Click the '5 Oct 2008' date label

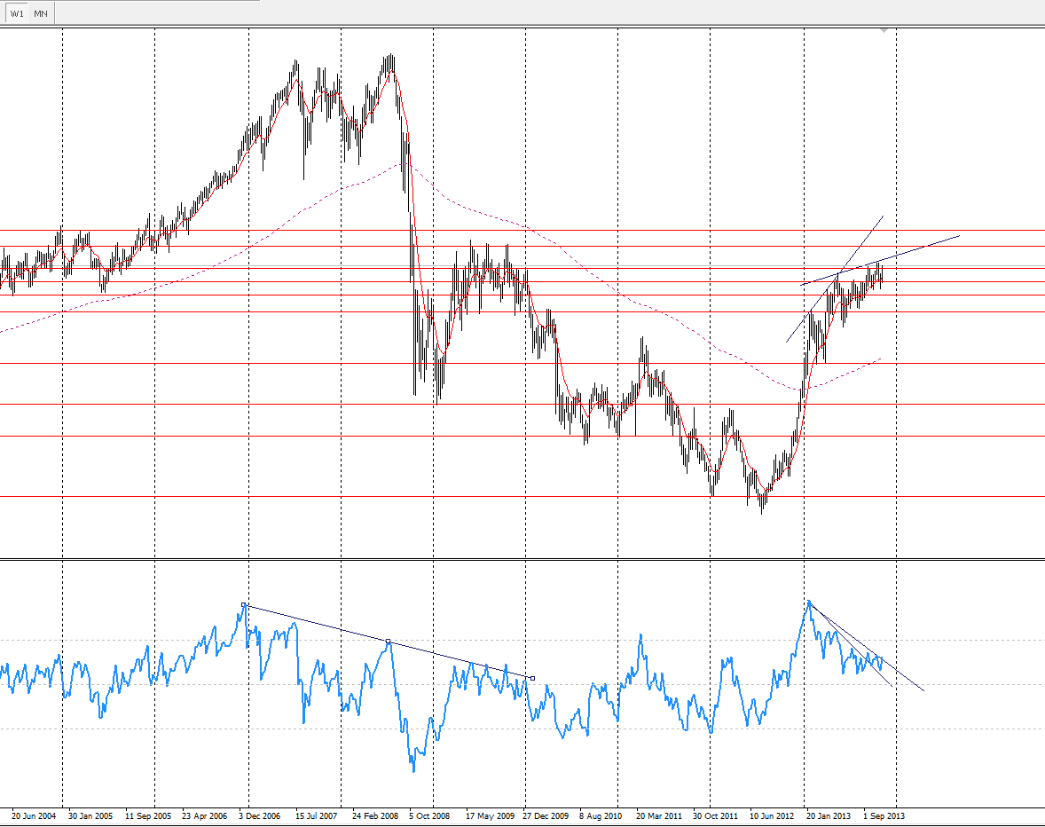pos(430,815)
